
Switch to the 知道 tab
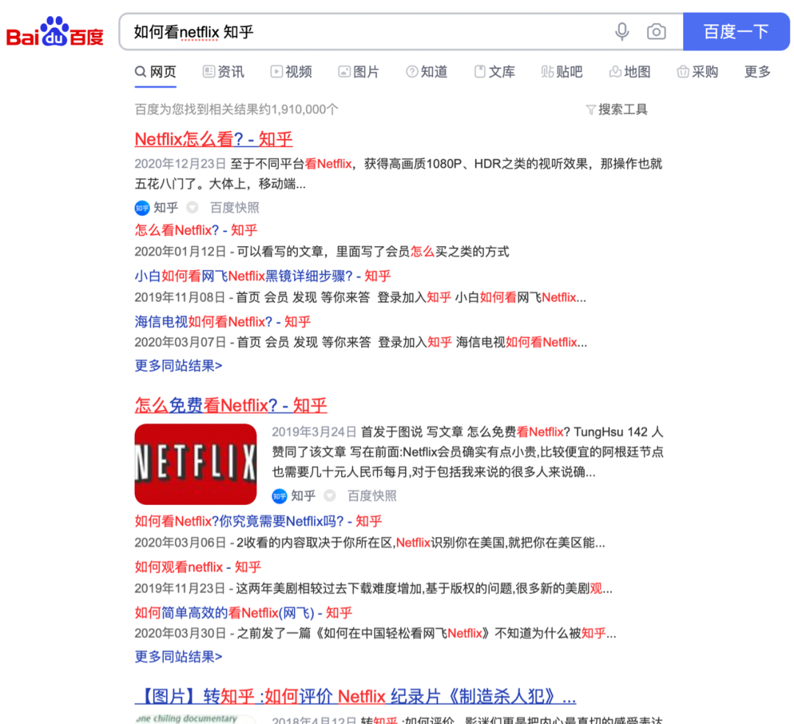[x=426, y=72]
